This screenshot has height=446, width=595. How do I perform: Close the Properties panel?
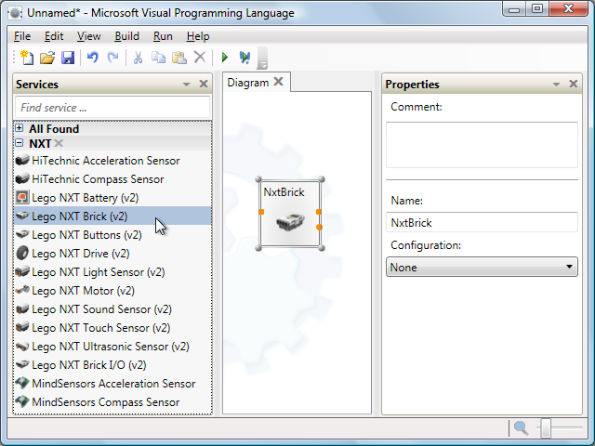[x=574, y=84]
